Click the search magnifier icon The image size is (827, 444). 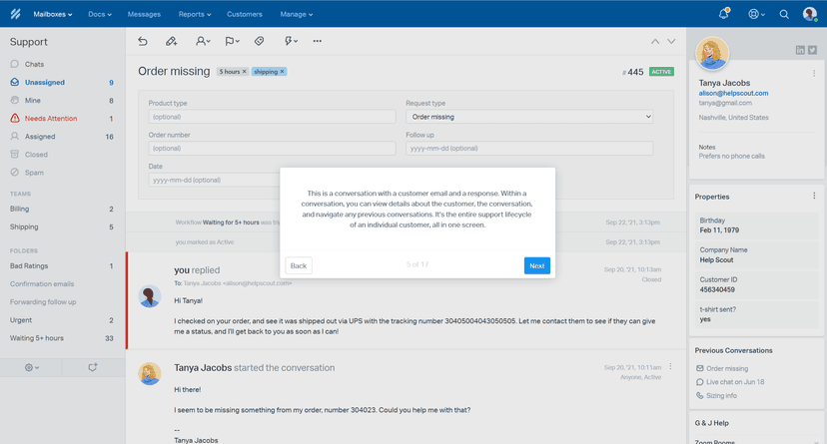pos(784,14)
